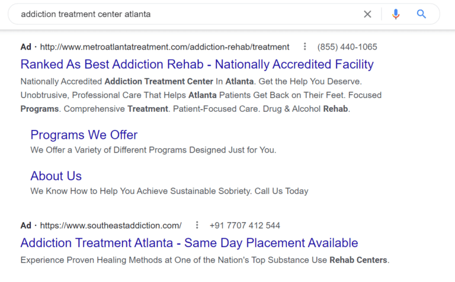
Task: Open three-dot menu beside southeastaddiction ad
Action: pyautogui.click(x=197, y=225)
